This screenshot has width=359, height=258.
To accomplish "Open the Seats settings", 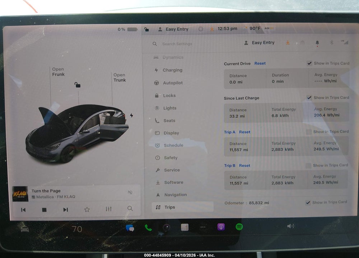I will [165, 120].
